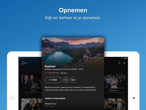Close the Explorer detail popup
The width and height of the screenshot is (146, 110).
click(100, 41)
